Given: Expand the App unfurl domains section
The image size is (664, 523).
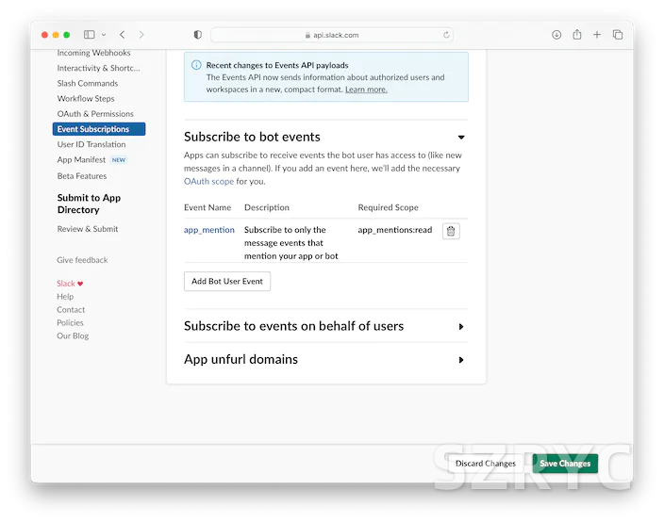Looking at the screenshot, I should coord(460,360).
